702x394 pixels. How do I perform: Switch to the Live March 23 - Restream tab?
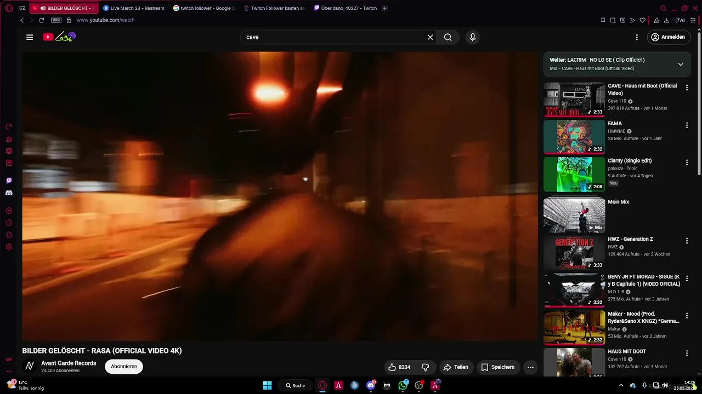click(x=134, y=8)
